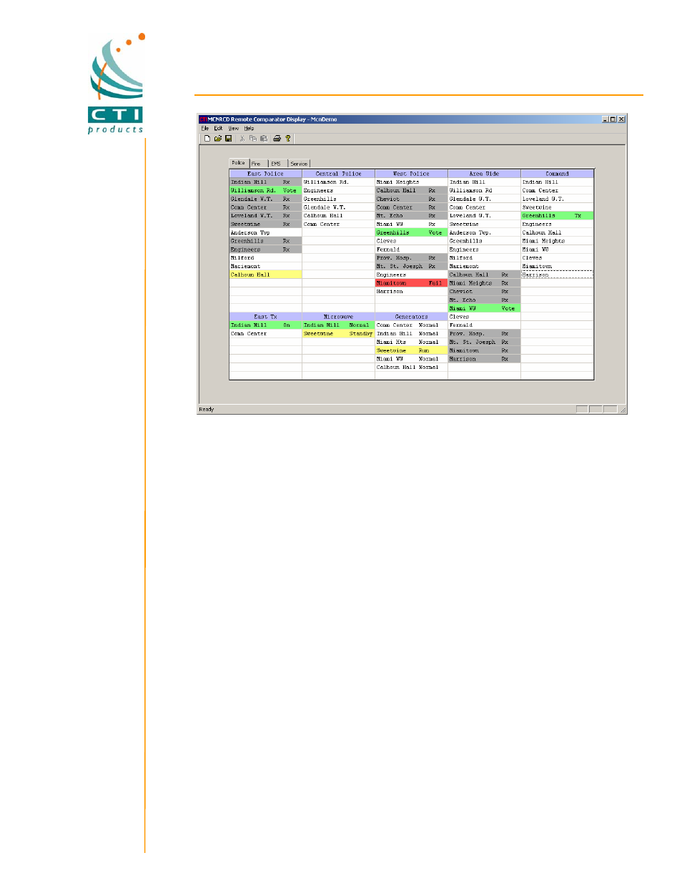Select Williamson Rd. in Central Police

coord(338,182)
